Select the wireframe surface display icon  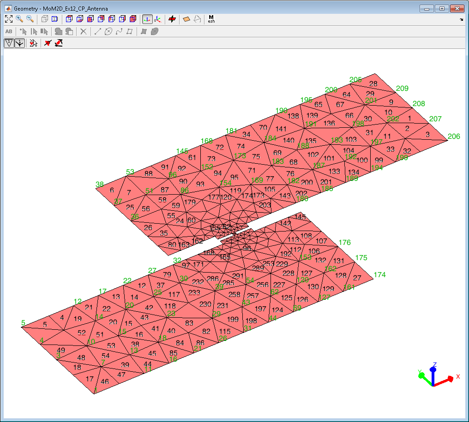coord(197,19)
